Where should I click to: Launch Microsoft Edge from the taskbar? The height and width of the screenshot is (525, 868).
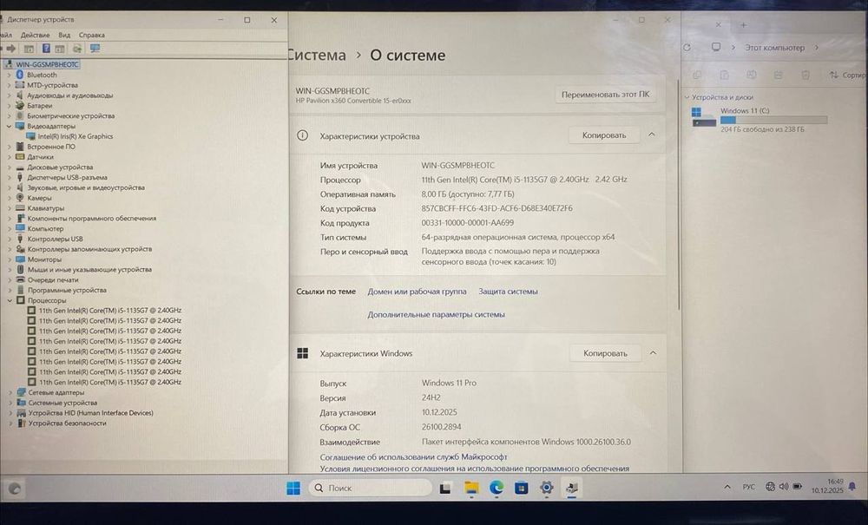coord(496,488)
